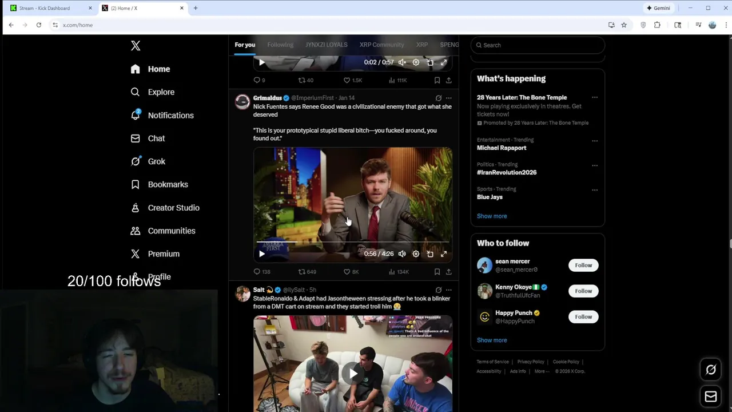Image resolution: width=732 pixels, height=412 pixels.
Task: Seek along the 4:26 video progress bar
Action: coord(353,243)
